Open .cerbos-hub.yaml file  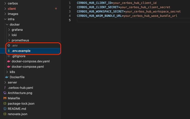click(x=20, y=88)
